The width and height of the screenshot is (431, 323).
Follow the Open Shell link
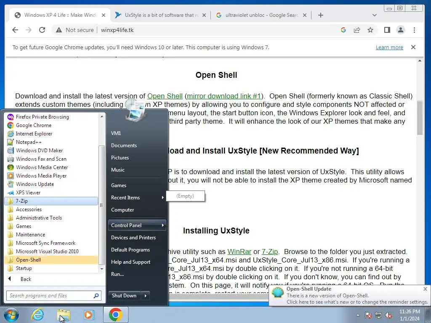click(x=165, y=96)
